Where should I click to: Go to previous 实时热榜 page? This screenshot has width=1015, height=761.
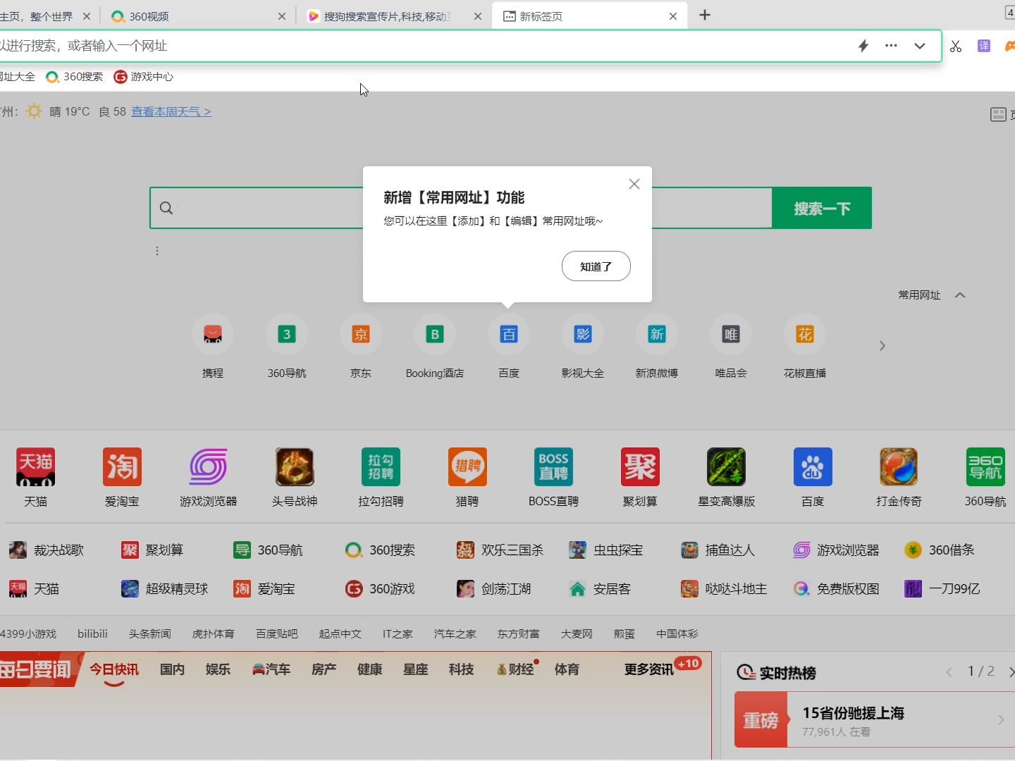[x=949, y=672]
